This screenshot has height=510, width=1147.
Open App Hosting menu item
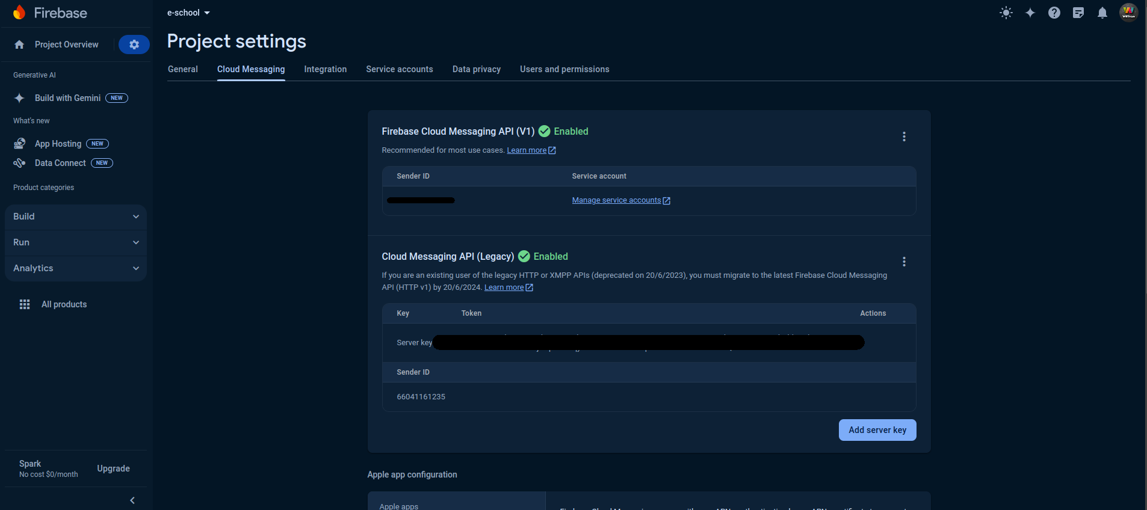point(58,144)
